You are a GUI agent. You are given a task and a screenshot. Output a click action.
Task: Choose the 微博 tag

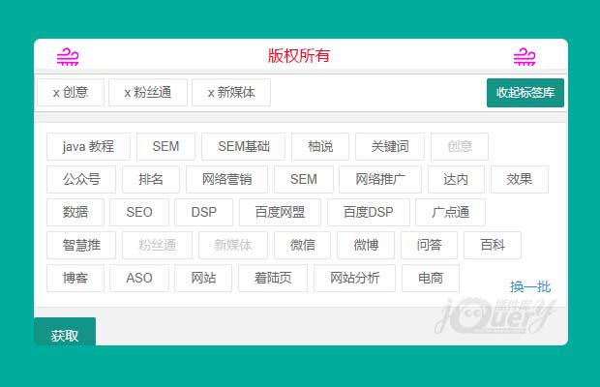[x=365, y=246]
